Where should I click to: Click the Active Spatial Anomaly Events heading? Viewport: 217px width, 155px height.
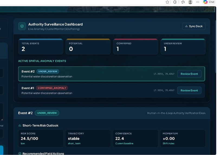tap(42, 61)
